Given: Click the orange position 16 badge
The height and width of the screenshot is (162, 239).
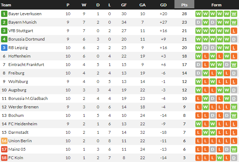Looking at the screenshot, I should click(x=4, y=141).
